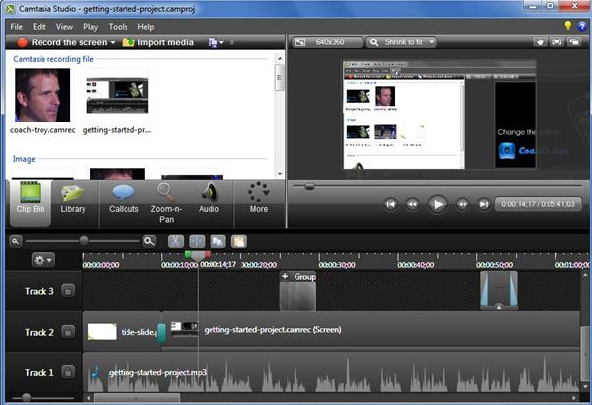Click the teal transition between Track 2 clips

pyautogui.click(x=162, y=334)
